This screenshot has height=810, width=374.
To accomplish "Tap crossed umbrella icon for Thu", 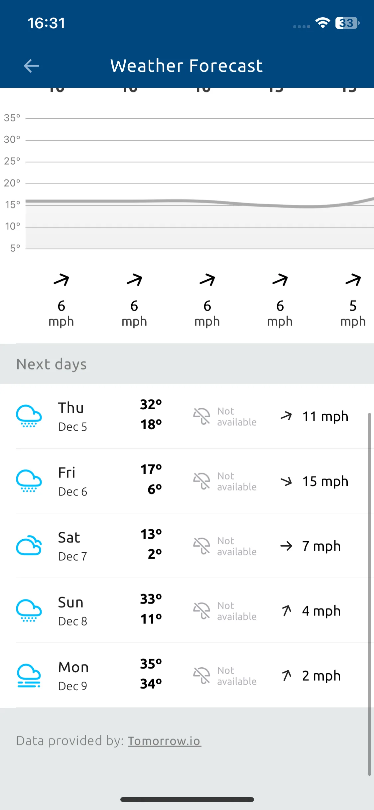I will pyautogui.click(x=202, y=416).
